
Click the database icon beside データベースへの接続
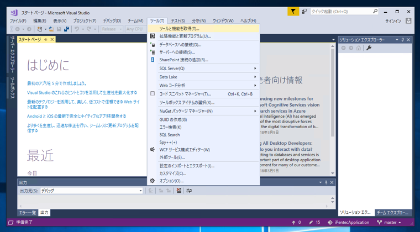pyautogui.click(x=153, y=45)
